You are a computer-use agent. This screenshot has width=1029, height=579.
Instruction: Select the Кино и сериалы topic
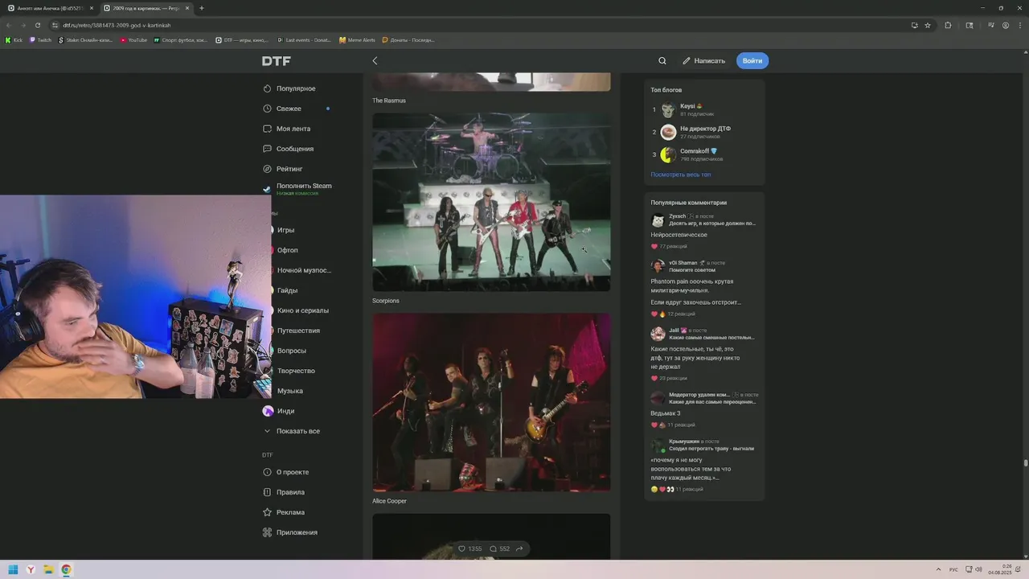click(302, 310)
